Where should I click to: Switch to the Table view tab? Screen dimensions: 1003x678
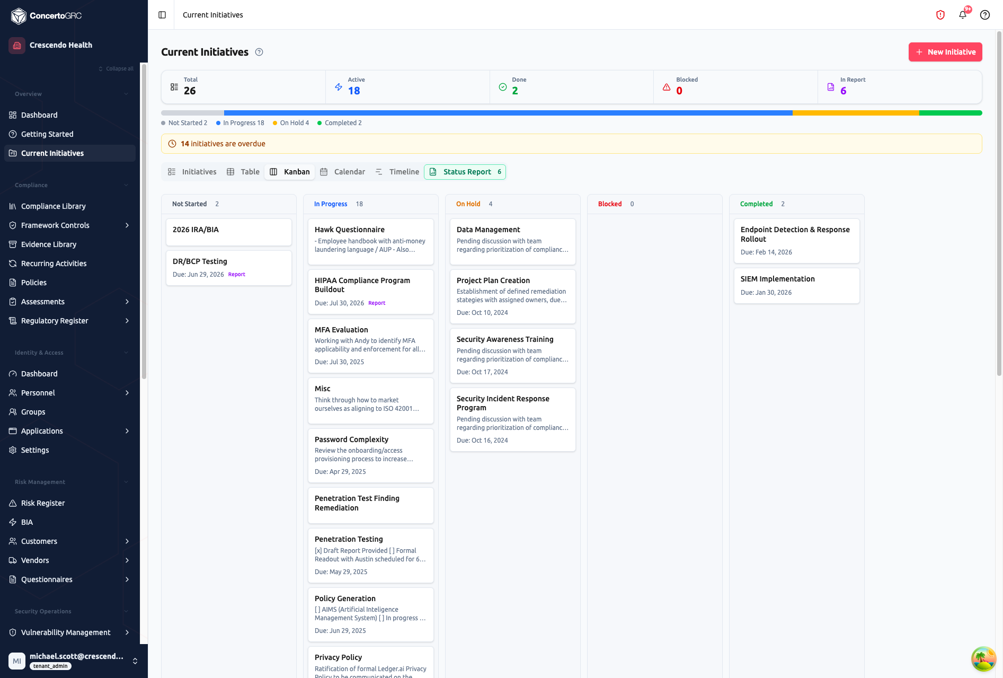243,172
